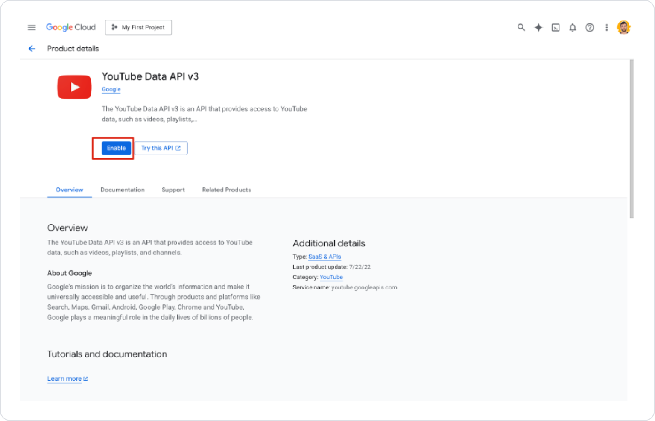This screenshot has height=421, width=655.
Task: Click the last product update date 7/22/22
Action: 360,267
